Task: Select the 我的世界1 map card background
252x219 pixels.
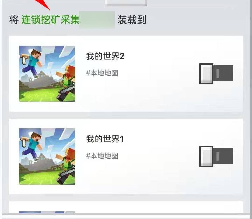Action: (126, 157)
